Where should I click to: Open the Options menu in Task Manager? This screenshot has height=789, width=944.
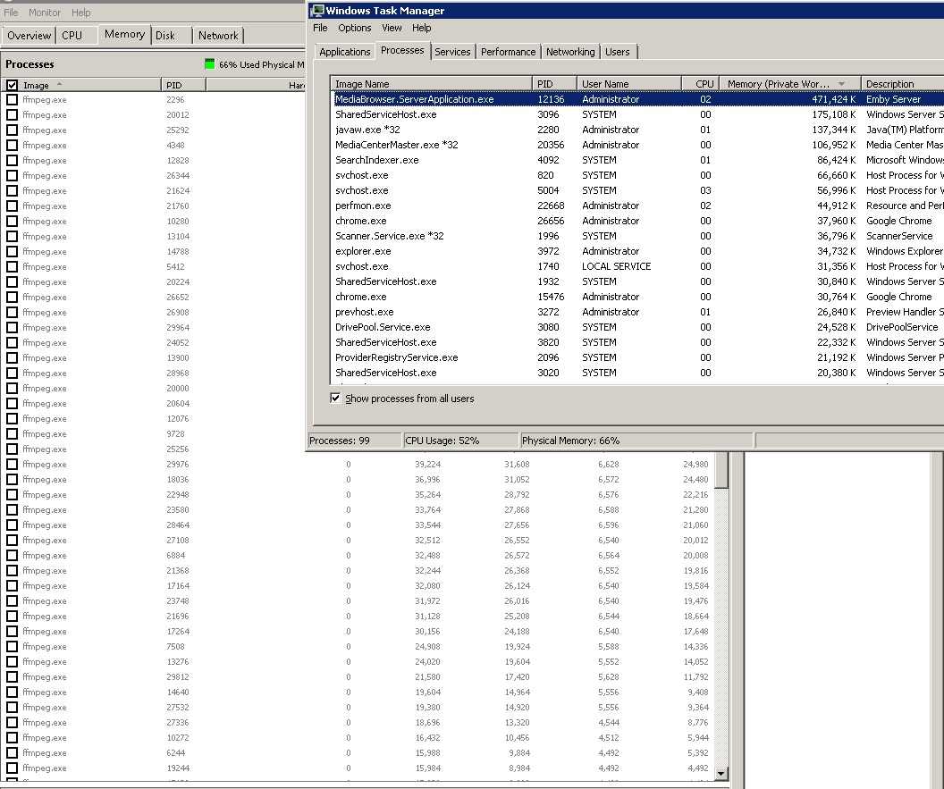click(354, 28)
